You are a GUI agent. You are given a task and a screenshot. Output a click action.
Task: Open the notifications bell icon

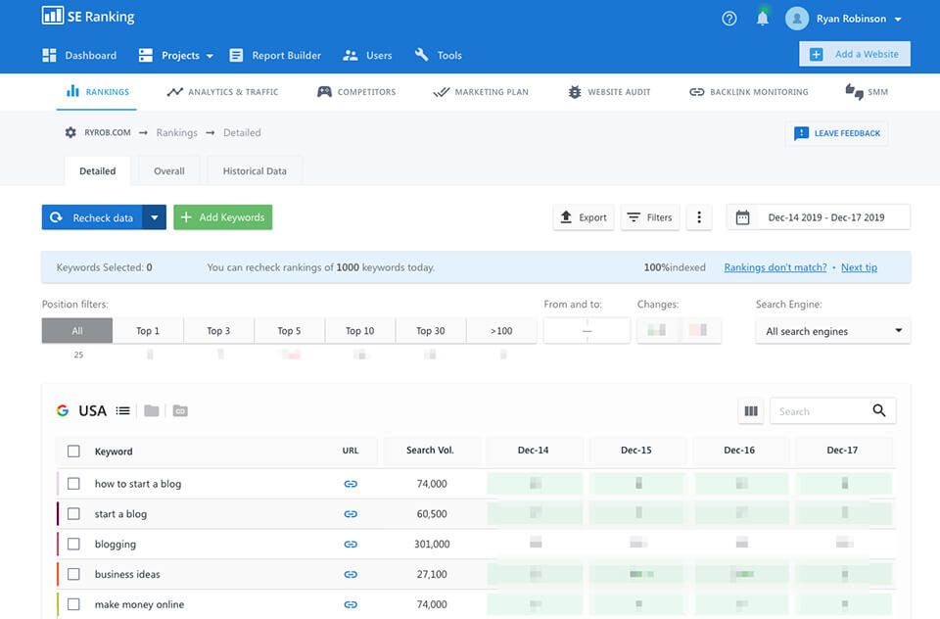[x=763, y=18]
